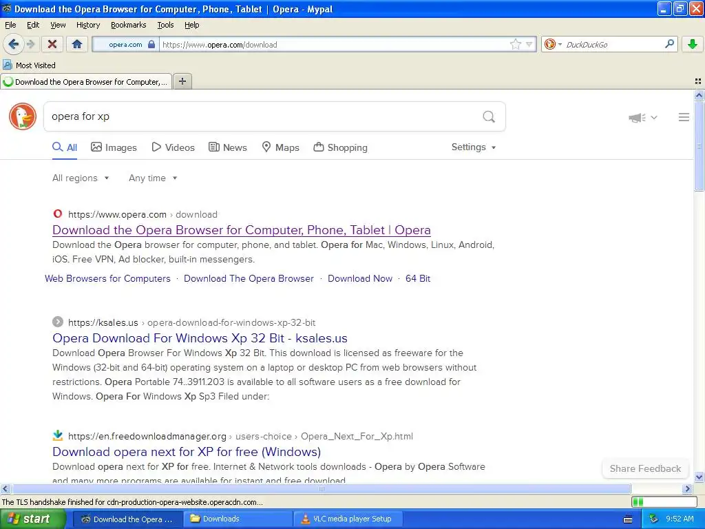The height and width of the screenshot is (529, 705).
Task: Open the 64 Bit sitelink
Action: (x=418, y=278)
